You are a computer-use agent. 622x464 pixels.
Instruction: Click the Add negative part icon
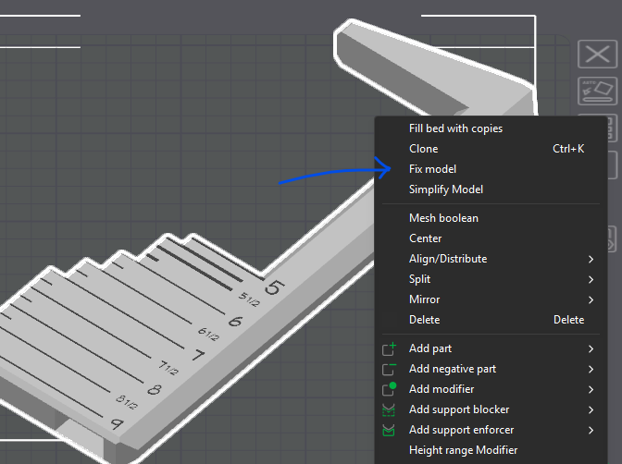pyautogui.click(x=389, y=369)
